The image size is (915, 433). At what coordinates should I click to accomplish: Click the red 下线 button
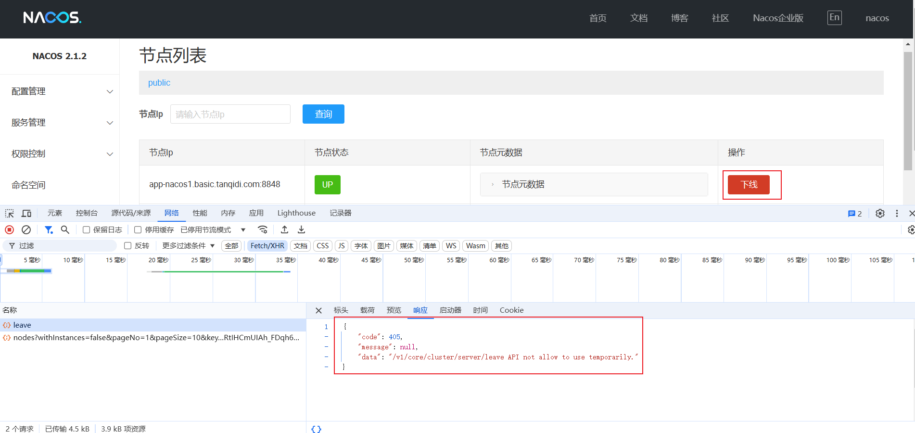749,185
